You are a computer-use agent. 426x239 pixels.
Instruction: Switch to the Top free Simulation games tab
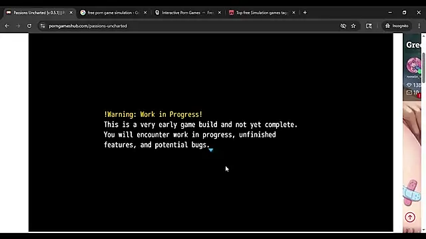[x=262, y=13]
